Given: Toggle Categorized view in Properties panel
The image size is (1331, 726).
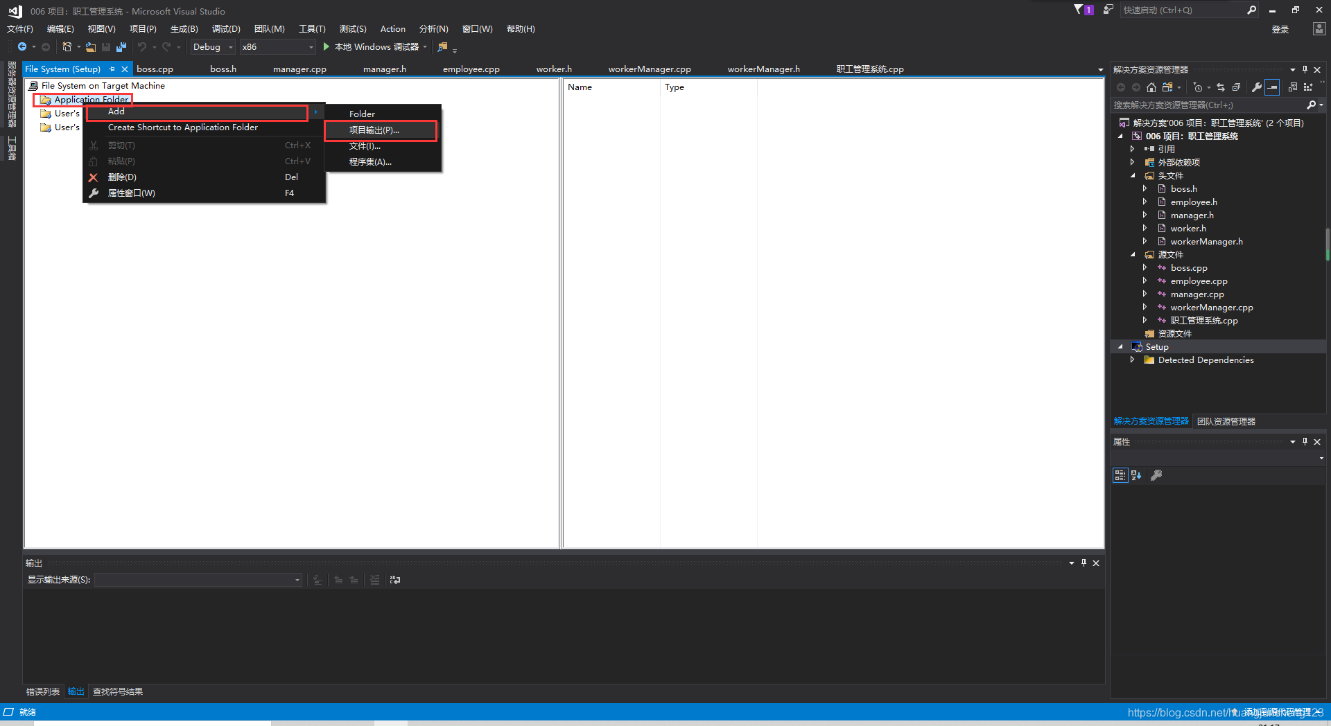Looking at the screenshot, I should click(x=1120, y=475).
